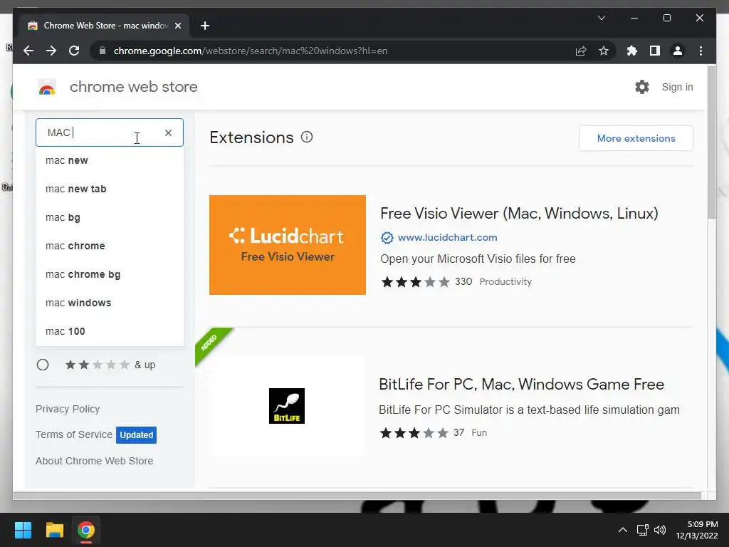Choose 'mac new' search suggestion
Image resolution: width=729 pixels, height=547 pixels.
coord(110,160)
